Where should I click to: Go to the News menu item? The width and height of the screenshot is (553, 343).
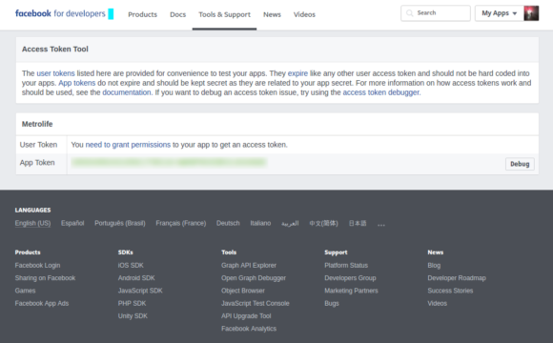coord(272,15)
